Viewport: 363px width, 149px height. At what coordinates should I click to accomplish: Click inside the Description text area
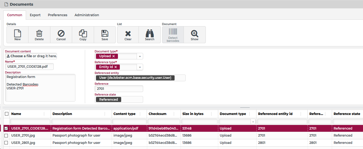[x=40, y=88]
